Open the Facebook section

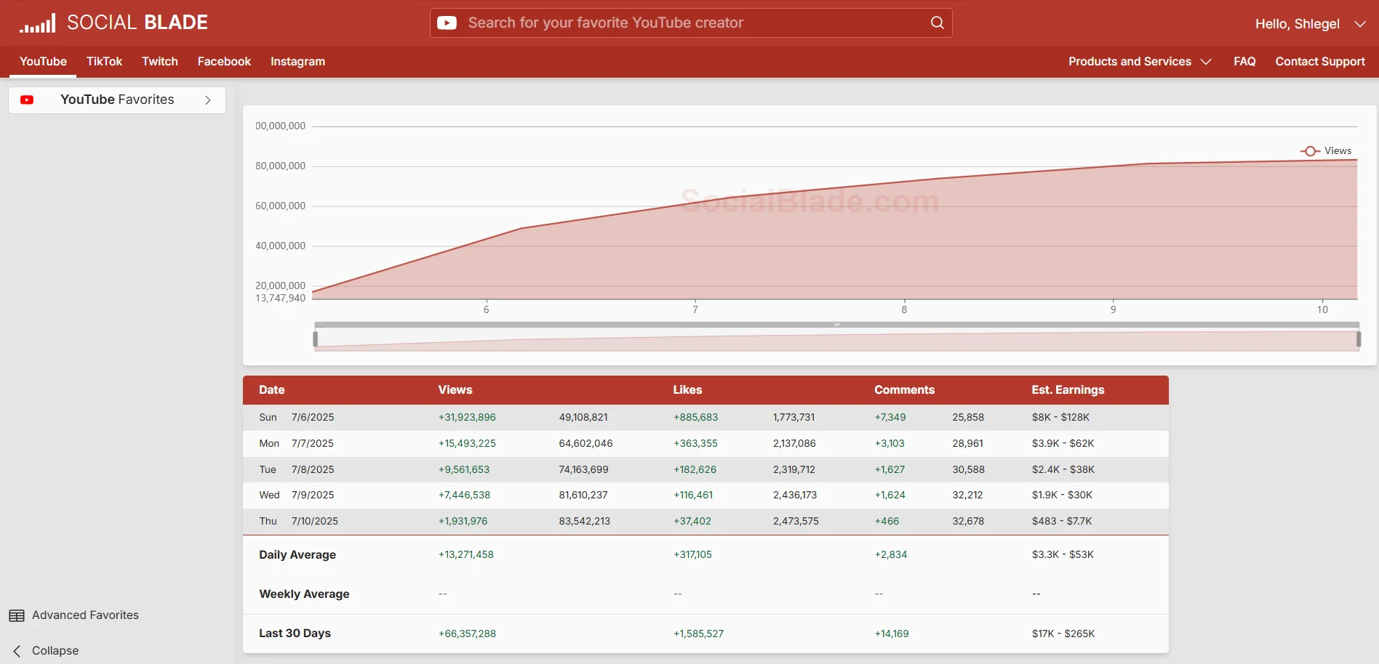(x=223, y=62)
